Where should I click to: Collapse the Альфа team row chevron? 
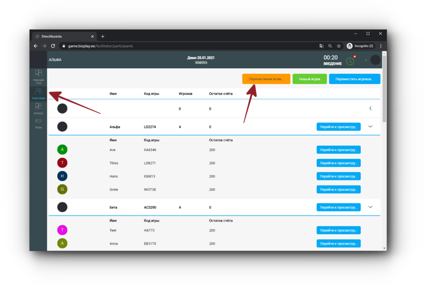click(x=370, y=127)
